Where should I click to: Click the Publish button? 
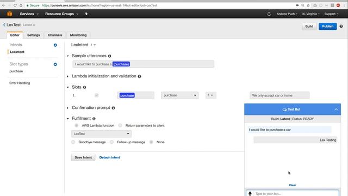[x=327, y=26]
